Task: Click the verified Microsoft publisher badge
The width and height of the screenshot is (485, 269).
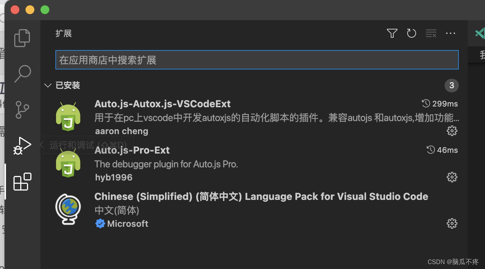Action: [x=100, y=224]
